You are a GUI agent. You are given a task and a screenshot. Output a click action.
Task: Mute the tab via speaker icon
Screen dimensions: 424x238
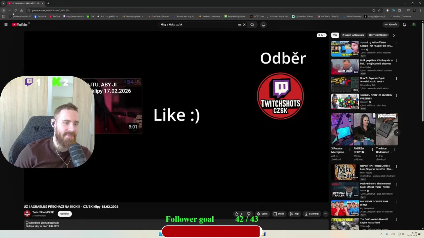pos(38,3)
